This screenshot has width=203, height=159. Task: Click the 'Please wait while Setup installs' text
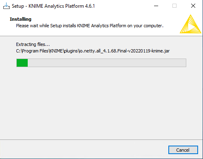[46, 26]
